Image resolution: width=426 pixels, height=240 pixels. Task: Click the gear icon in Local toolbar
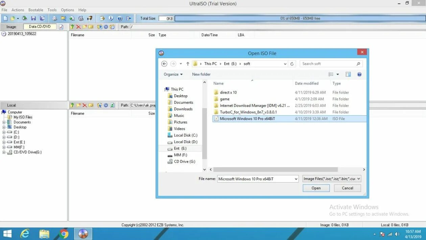[x=106, y=105]
